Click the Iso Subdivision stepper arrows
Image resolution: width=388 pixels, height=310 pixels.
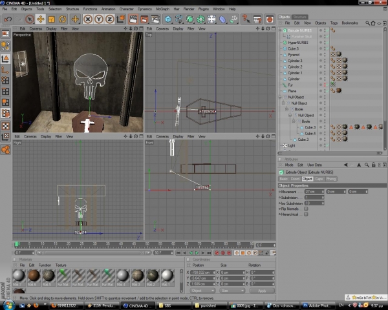323,203
